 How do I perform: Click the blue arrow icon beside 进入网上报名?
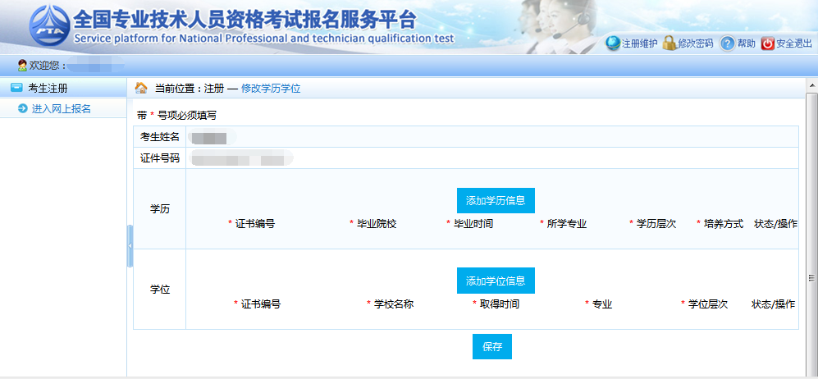[23, 108]
